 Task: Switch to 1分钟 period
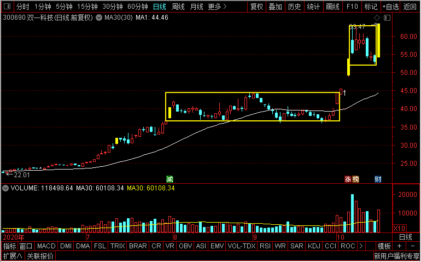[43, 7]
